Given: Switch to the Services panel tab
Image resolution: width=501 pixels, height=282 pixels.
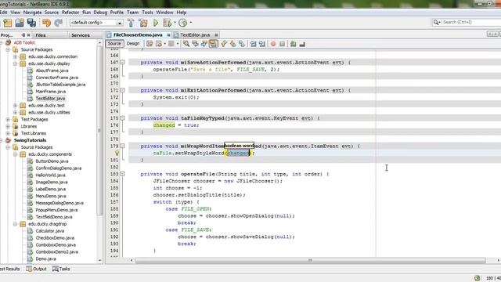Looking at the screenshot, I should pos(80,35).
